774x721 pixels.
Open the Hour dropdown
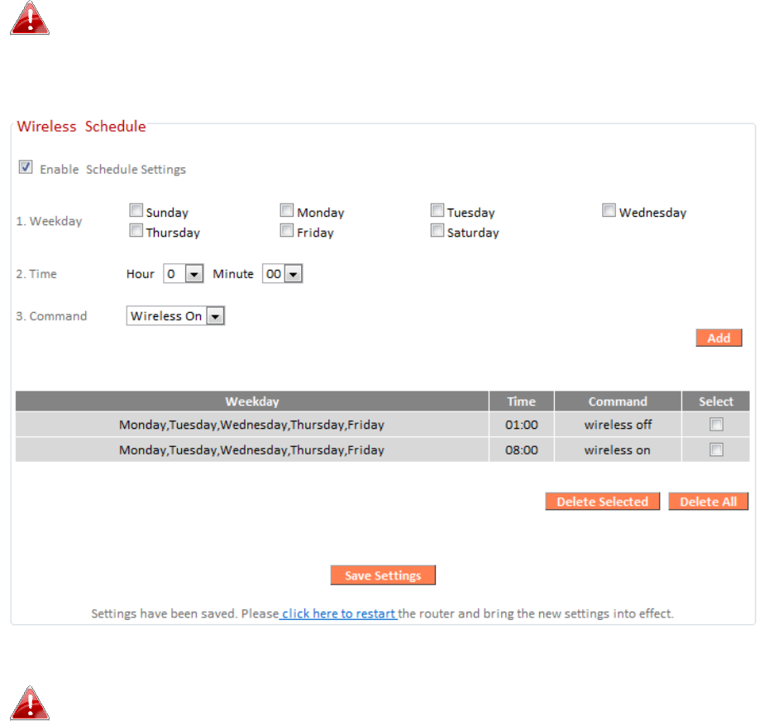pos(183,274)
